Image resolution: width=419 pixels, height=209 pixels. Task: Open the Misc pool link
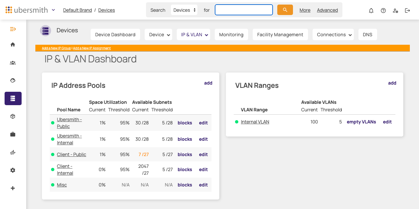(62, 185)
